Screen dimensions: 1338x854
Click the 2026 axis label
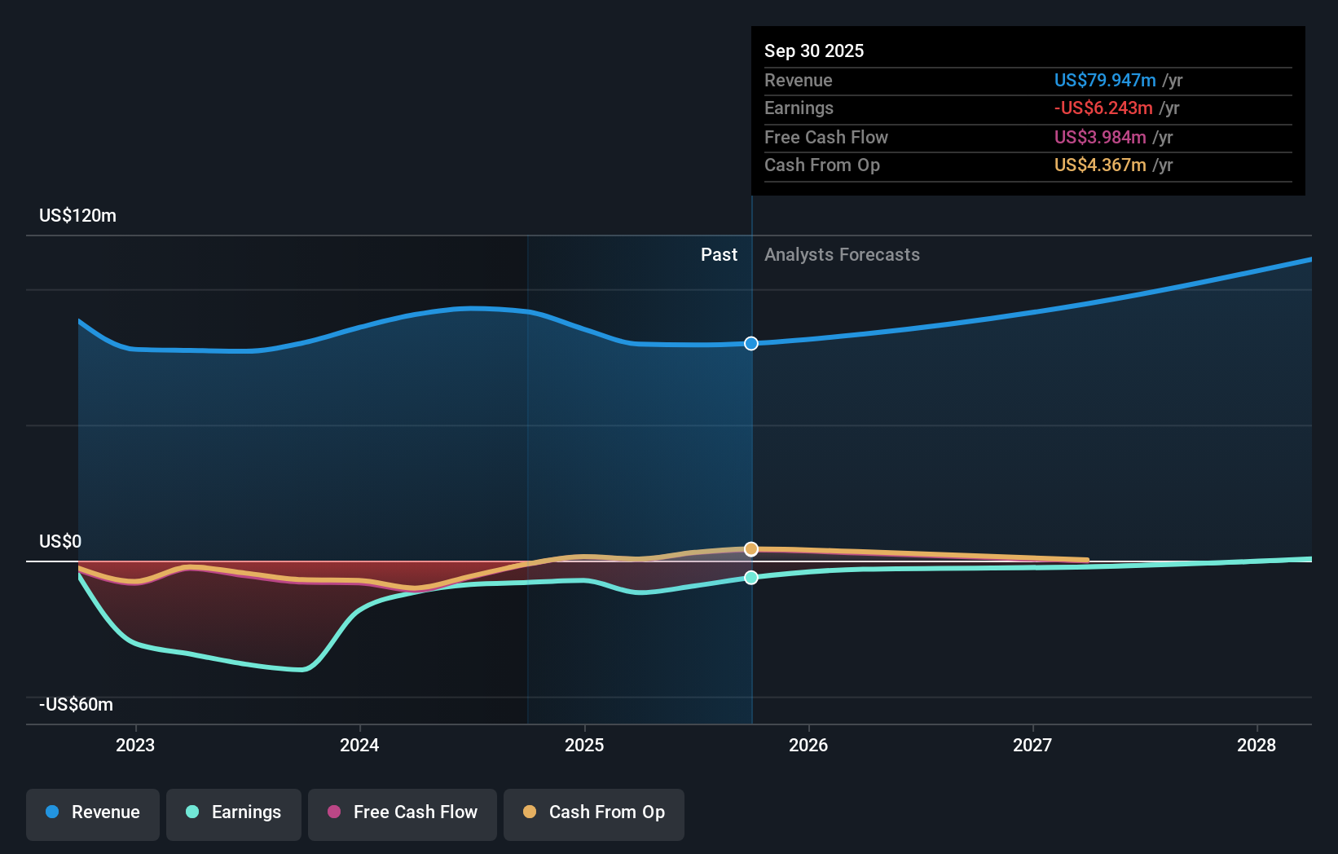click(x=808, y=745)
